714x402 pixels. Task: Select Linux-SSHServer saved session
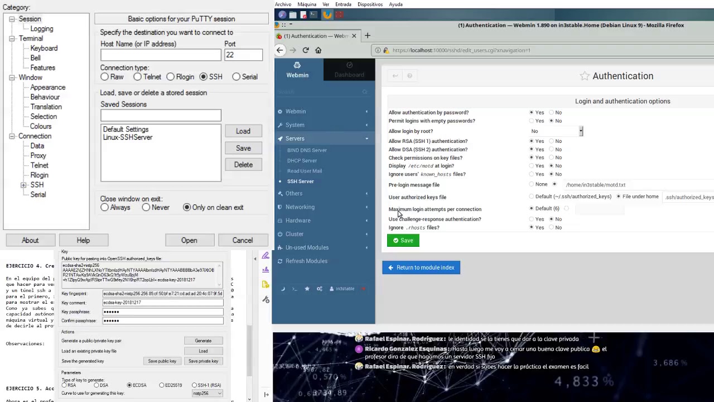[128, 137]
